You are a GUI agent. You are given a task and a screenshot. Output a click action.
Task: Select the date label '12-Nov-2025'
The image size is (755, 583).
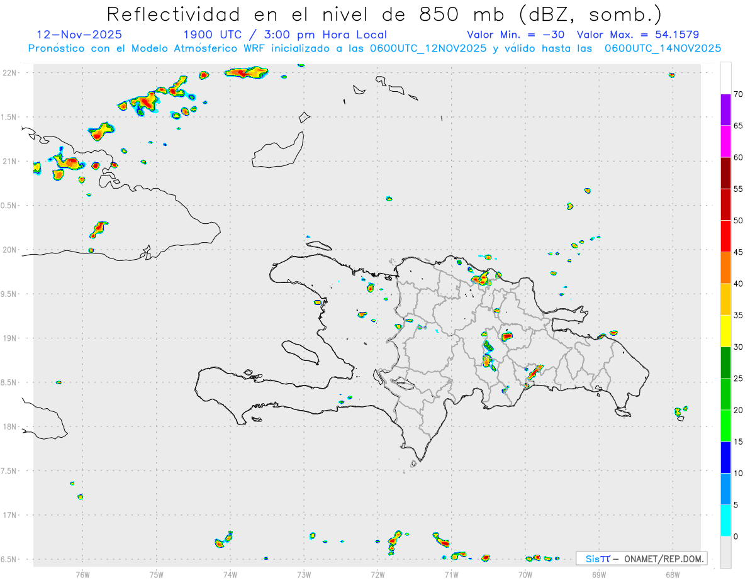point(80,35)
